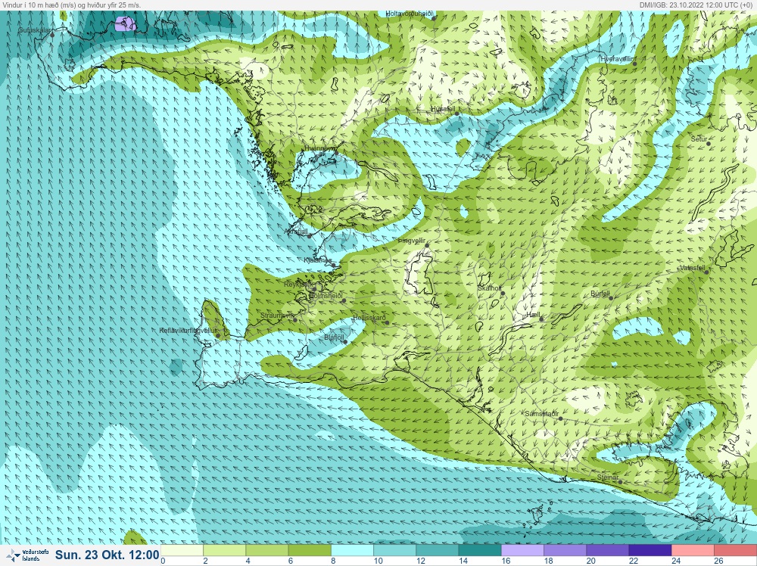Click the Akrafjall station label
Viewport: 757px width, 566px height.
(297, 232)
